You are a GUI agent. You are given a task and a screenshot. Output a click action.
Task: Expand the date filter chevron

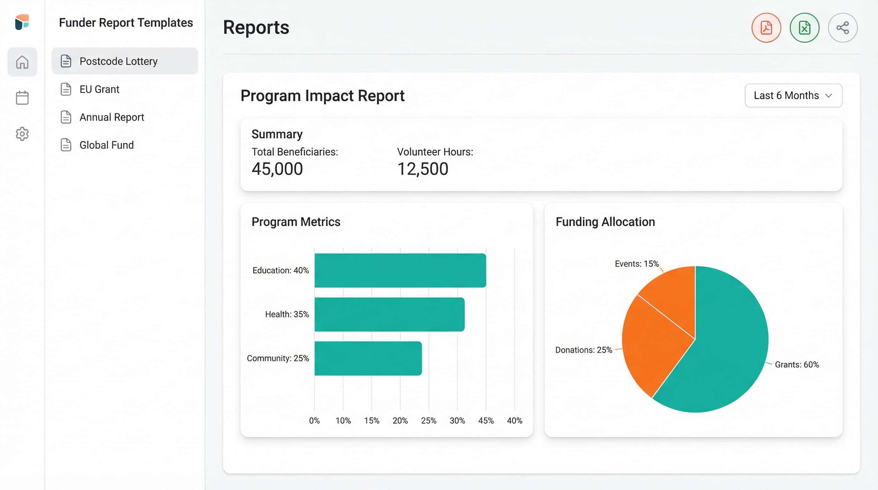tap(829, 96)
